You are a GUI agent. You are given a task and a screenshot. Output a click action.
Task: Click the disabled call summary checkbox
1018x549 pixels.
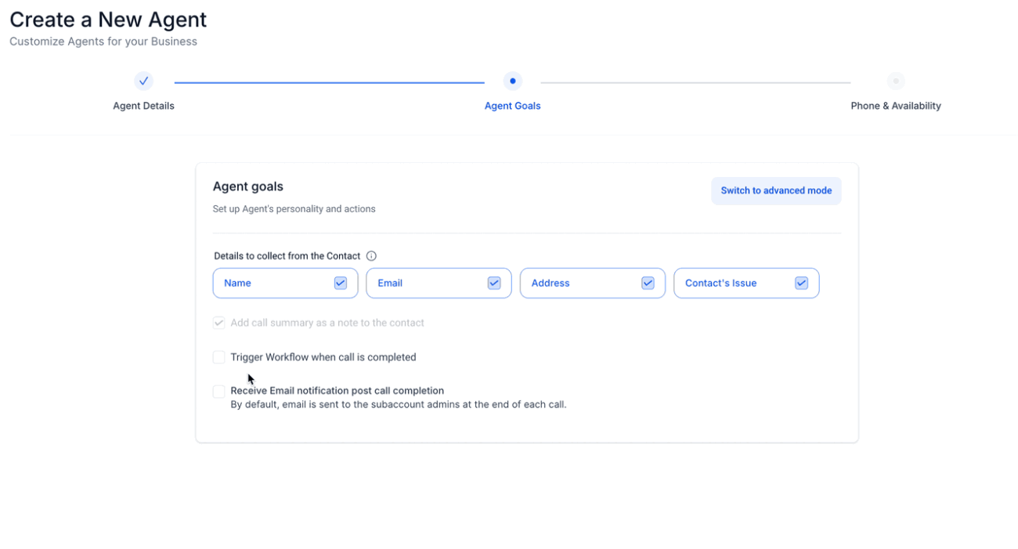pos(218,323)
